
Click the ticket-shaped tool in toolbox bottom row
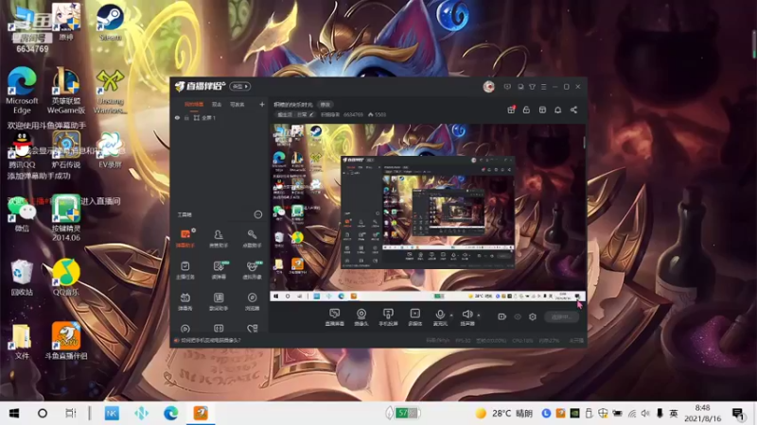point(219,329)
